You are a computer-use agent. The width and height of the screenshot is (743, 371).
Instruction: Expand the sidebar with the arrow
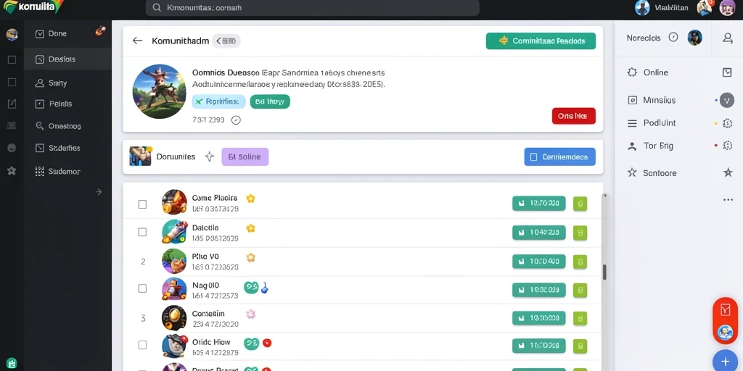[99, 191]
